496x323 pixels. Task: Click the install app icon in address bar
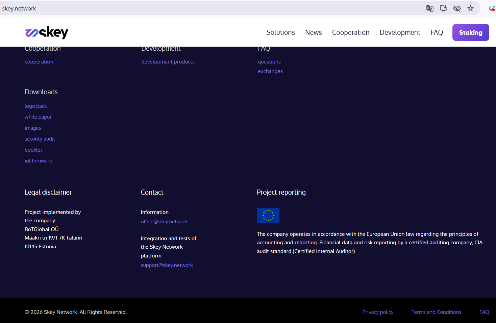[443, 8]
